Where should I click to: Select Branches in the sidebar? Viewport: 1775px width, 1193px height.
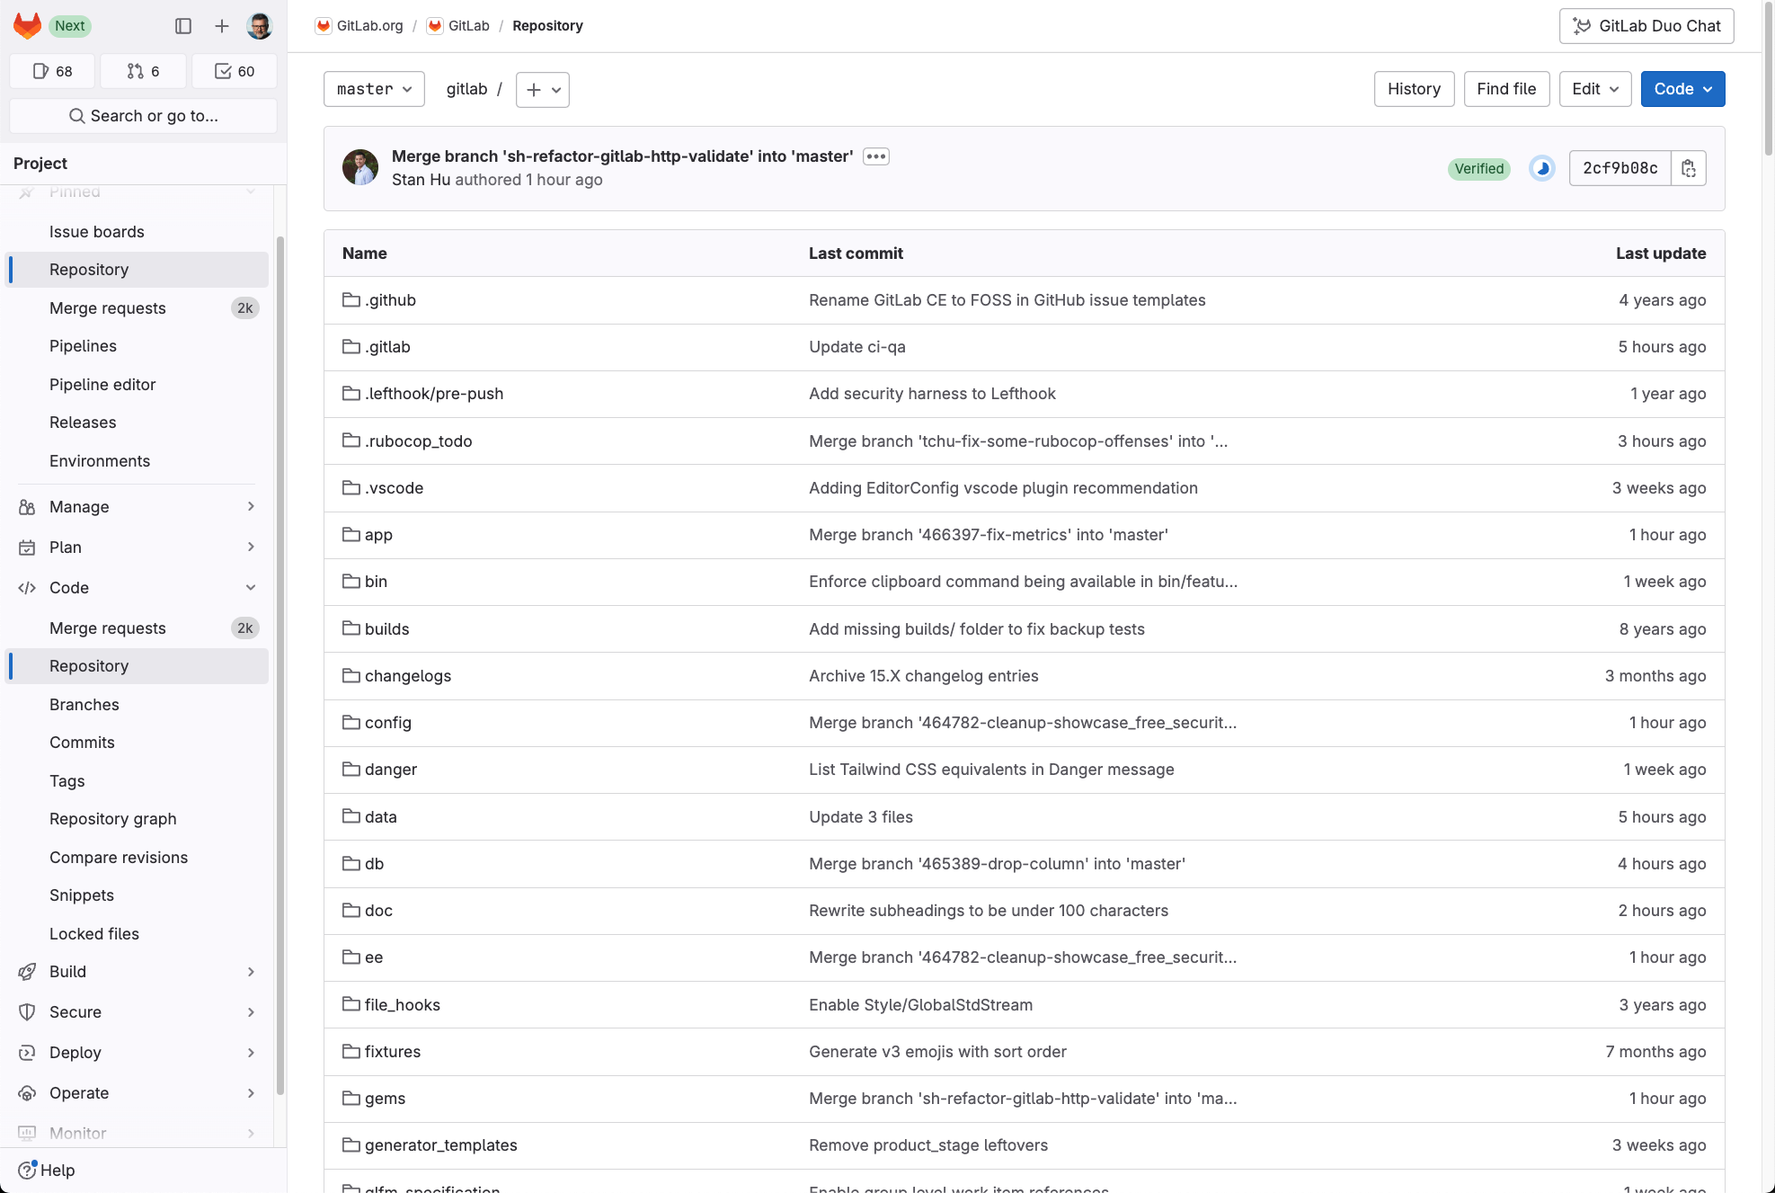point(84,704)
